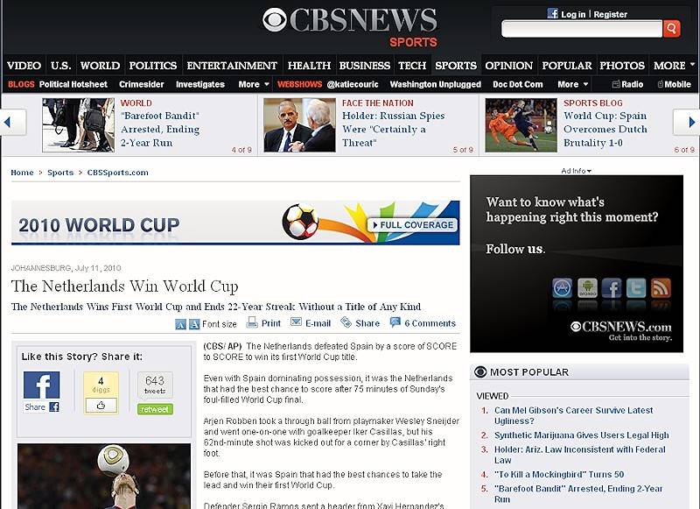The image size is (700, 509).
Task: Open the POLITICS navigation tab
Action: click(x=153, y=66)
